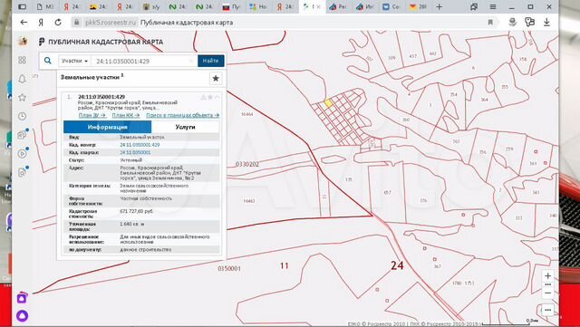Open the tab overview windows icon
The image size is (580, 327).
click(474, 6)
